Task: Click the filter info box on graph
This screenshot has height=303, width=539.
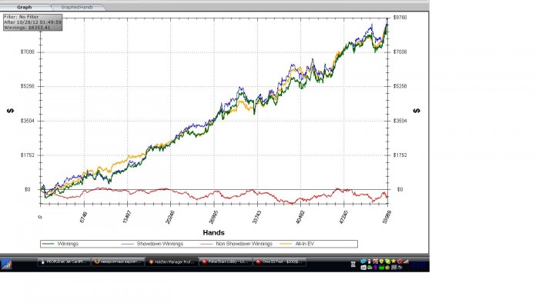Action: (x=32, y=22)
